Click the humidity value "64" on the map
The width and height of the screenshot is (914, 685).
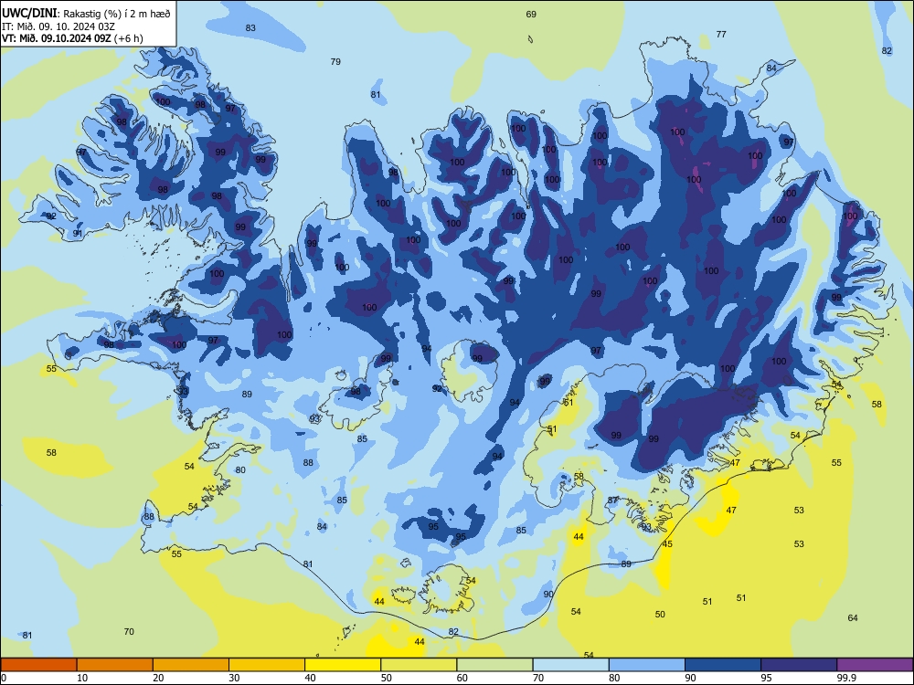tap(853, 618)
